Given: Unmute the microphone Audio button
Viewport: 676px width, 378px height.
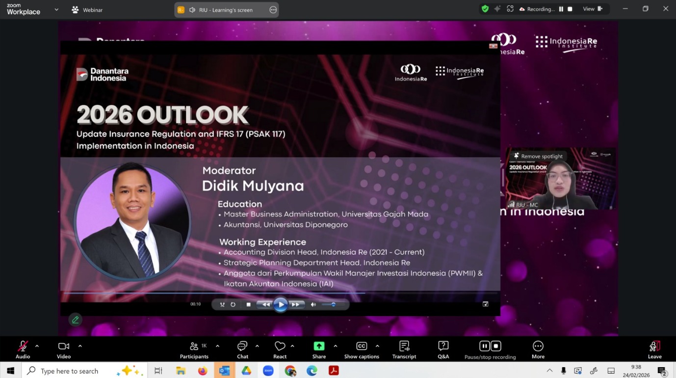Looking at the screenshot, I should [x=23, y=350].
